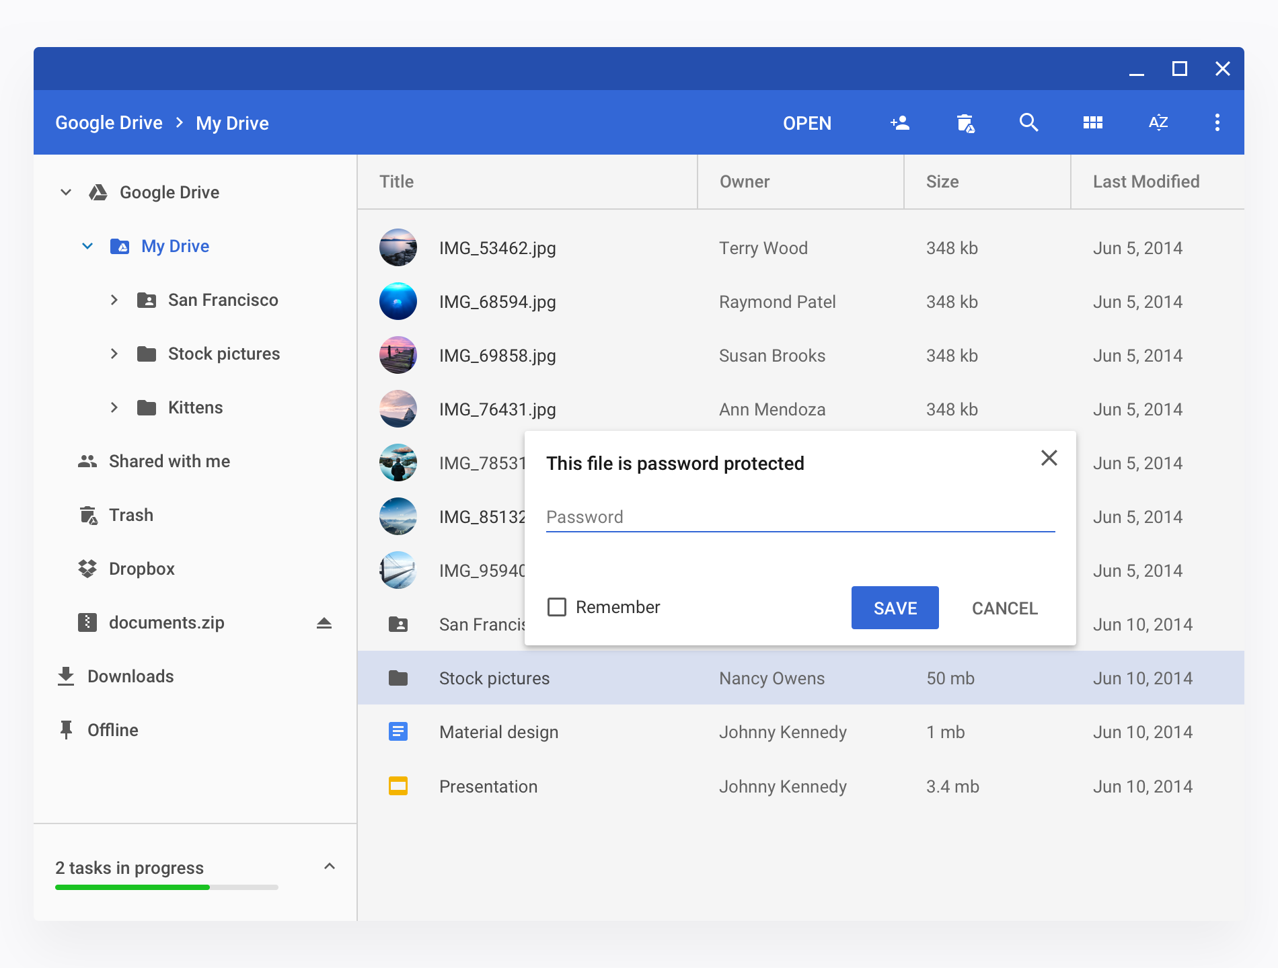Click the Kittens folder icon in sidebar
The width and height of the screenshot is (1278, 968).
[147, 407]
